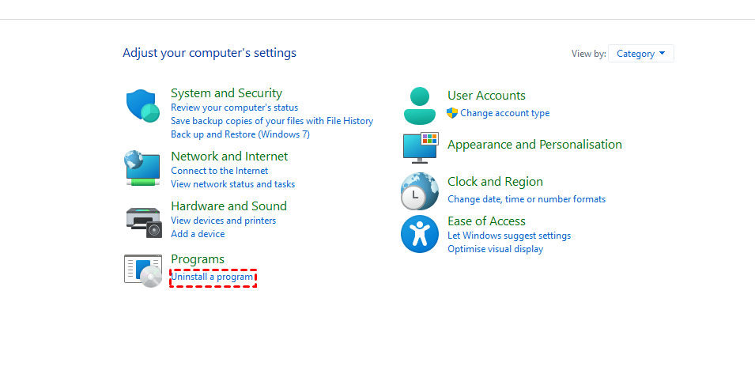
Task: Click the Appearance and Personalisation monitor icon
Action: (420, 148)
